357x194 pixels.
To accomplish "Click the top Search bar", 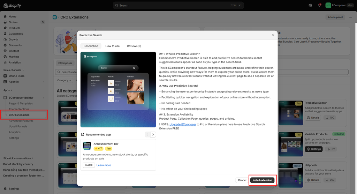I will click(178, 5).
